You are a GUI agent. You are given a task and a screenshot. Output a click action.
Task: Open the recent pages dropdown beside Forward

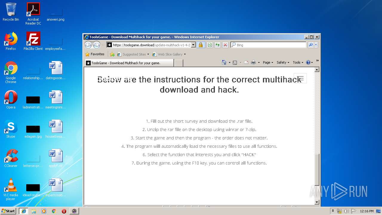(x=103, y=45)
